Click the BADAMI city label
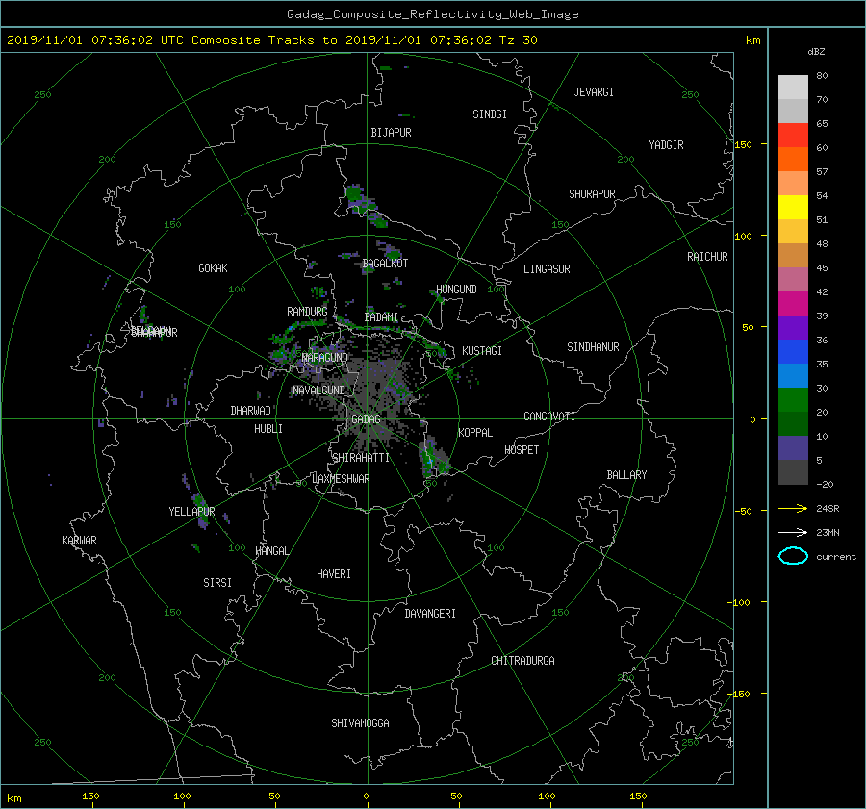Viewport: 866px width, 809px height. coord(381,317)
